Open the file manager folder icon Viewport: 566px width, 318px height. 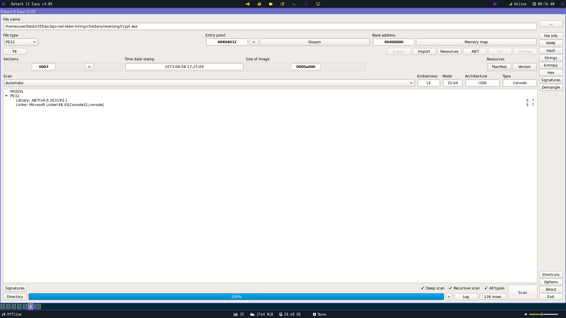[x=271, y=4]
